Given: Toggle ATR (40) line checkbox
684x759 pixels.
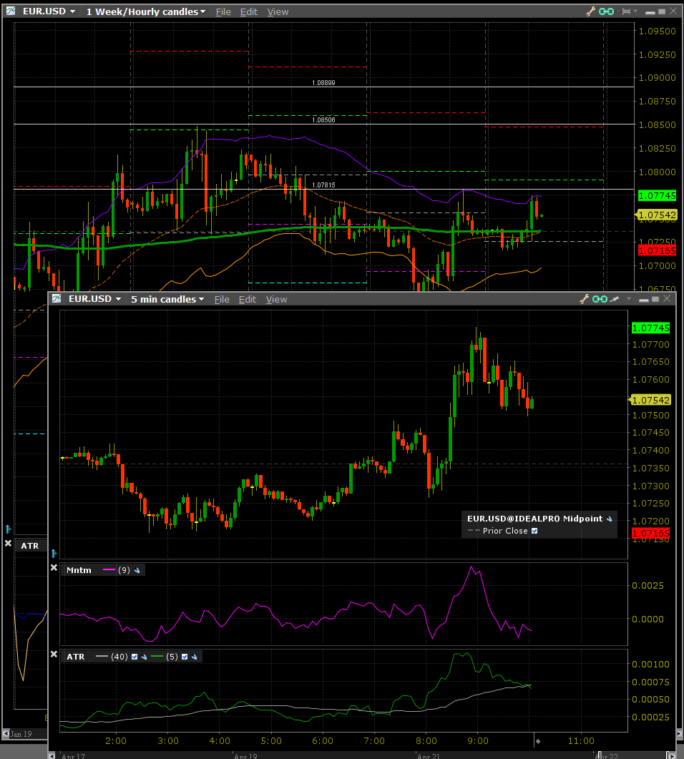Looking at the screenshot, I should (135, 657).
